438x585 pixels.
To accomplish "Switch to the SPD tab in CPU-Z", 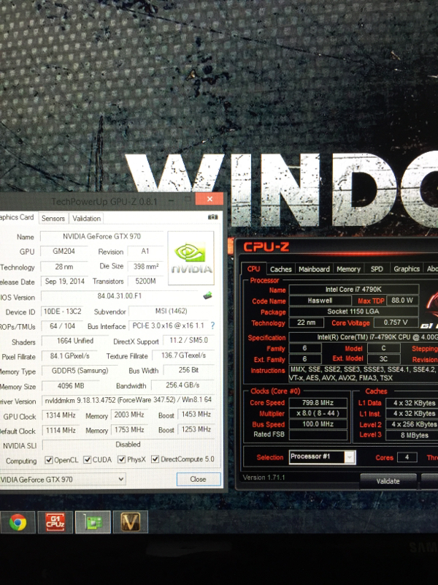I will click(x=377, y=269).
